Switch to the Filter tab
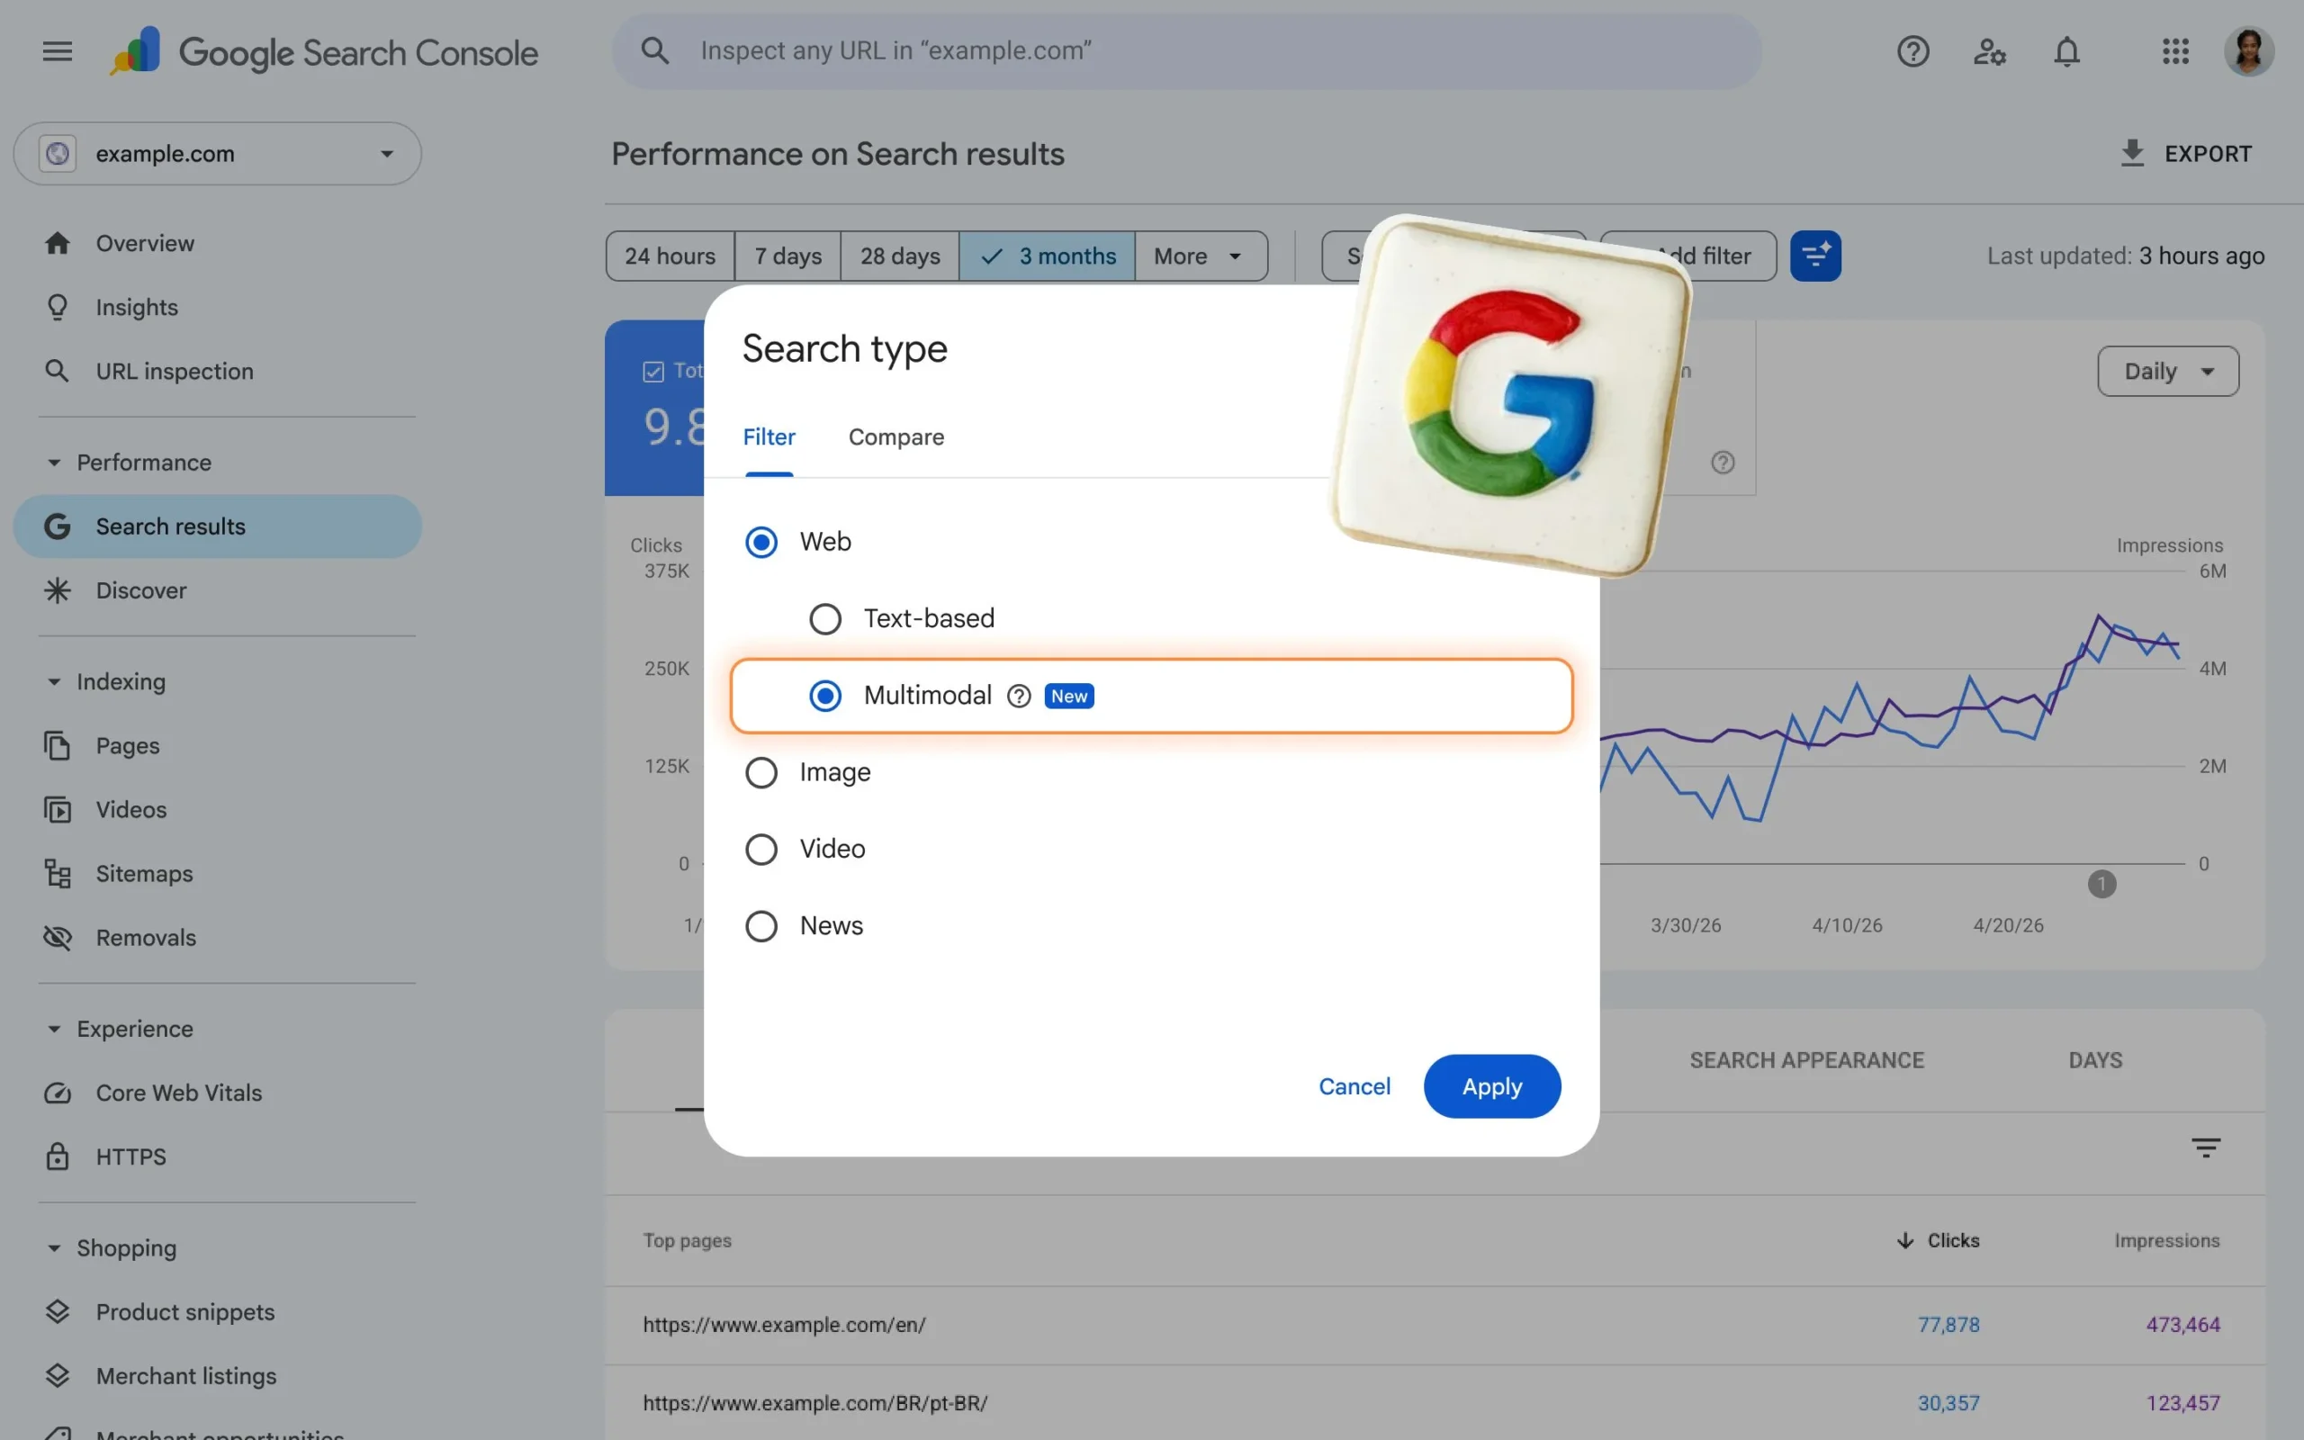This screenshot has width=2304, height=1440. 769,437
